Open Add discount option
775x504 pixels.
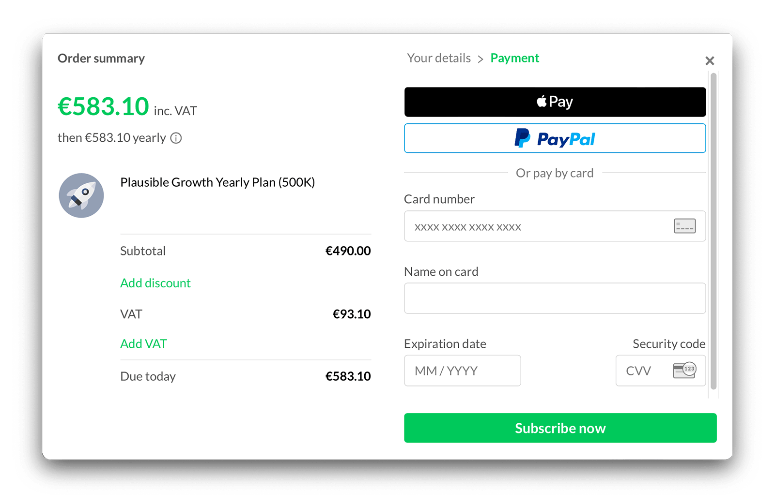155,283
